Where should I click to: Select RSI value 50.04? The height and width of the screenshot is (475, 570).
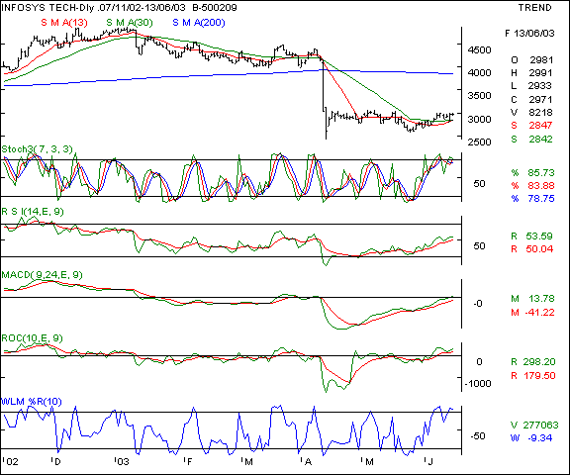[x=539, y=249]
